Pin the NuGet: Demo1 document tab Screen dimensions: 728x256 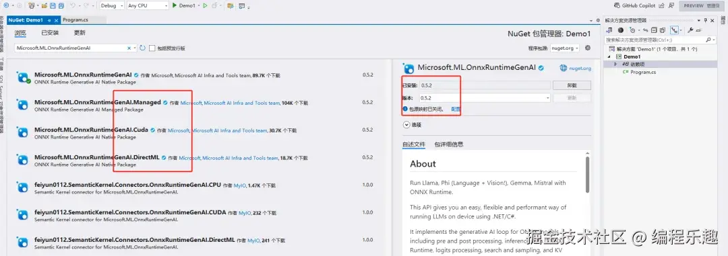click(x=49, y=20)
